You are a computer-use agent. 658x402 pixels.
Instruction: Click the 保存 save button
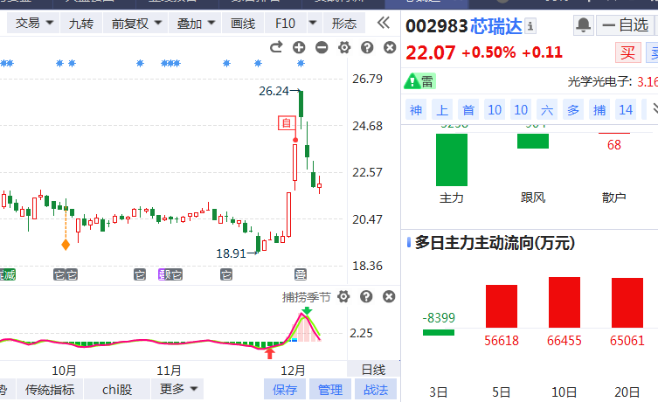[285, 390]
